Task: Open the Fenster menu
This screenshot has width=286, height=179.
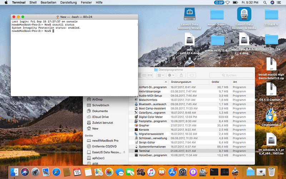Action: 86,3
